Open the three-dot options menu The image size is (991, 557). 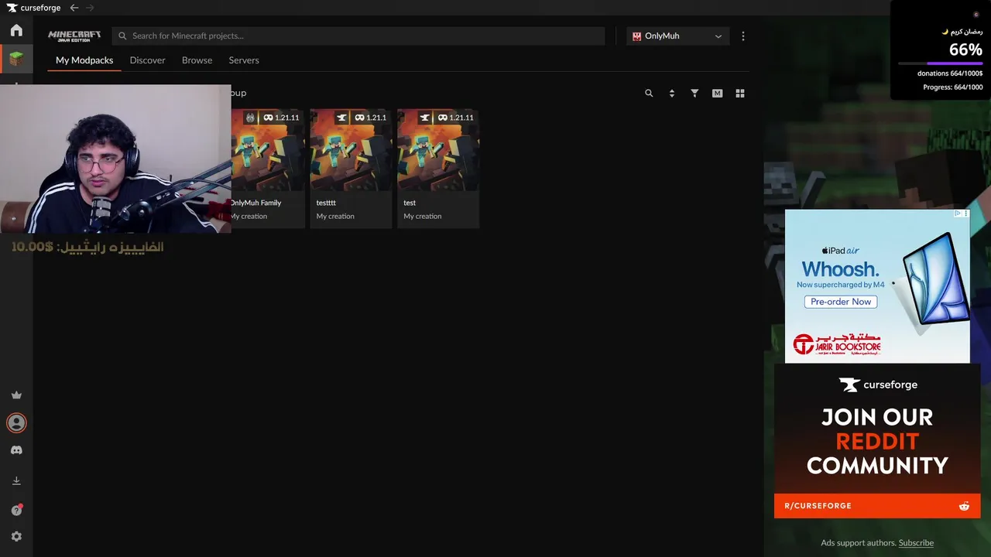[x=743, y=36]
